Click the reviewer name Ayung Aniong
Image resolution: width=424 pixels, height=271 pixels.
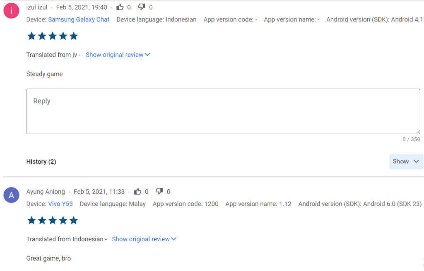pyautogui.click(x=46, y=191)
